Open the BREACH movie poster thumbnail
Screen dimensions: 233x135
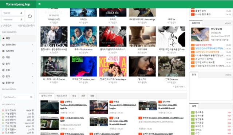click(113, 12)
